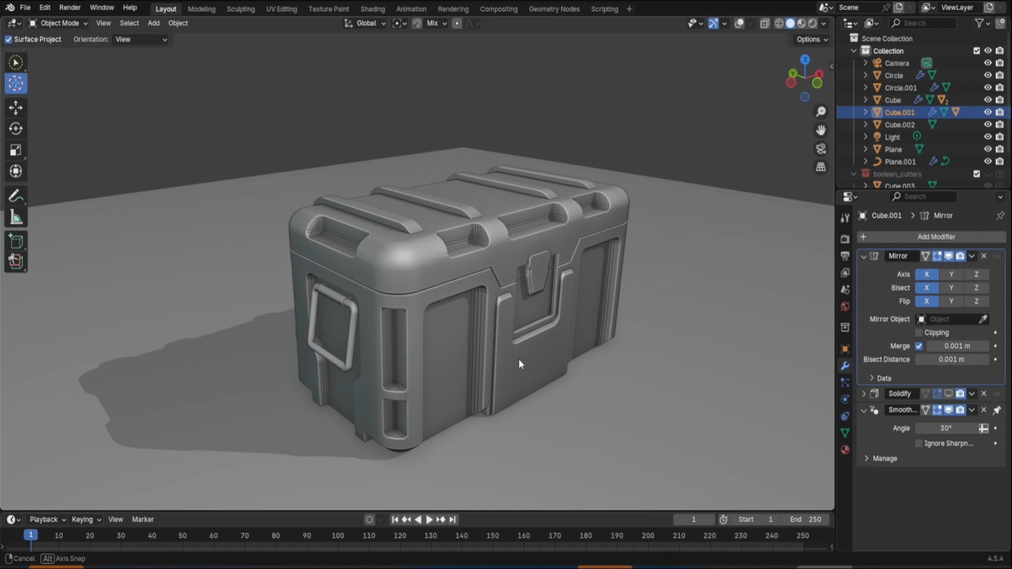Screen dimensions: 1012x569
Task: Select the Measure ruler tool
Action: point(16,218)
